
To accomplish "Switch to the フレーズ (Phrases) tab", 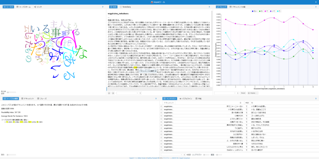I will coord(42,99).
